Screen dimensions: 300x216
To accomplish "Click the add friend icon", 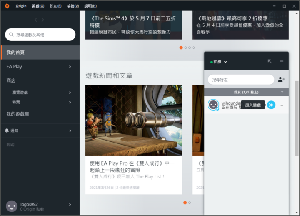I will tap(281, 79).
